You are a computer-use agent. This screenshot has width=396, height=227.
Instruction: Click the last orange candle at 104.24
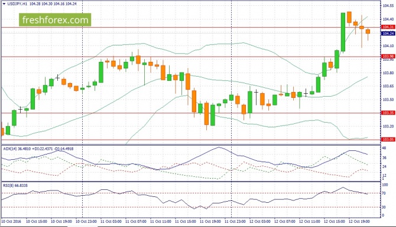368,31
